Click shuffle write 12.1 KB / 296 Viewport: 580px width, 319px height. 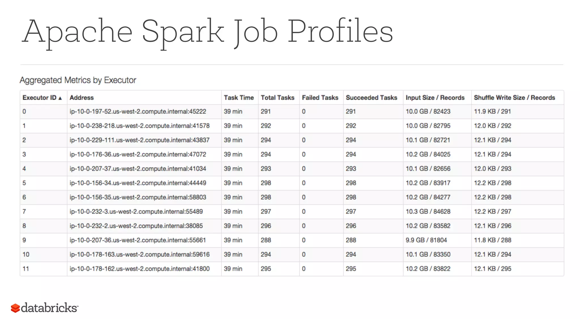pyautogui.click(x=492, y=226)
